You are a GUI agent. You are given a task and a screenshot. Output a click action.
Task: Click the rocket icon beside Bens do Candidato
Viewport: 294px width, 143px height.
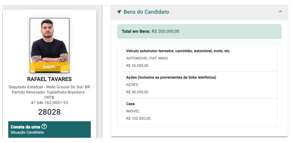tap(119, 12)
